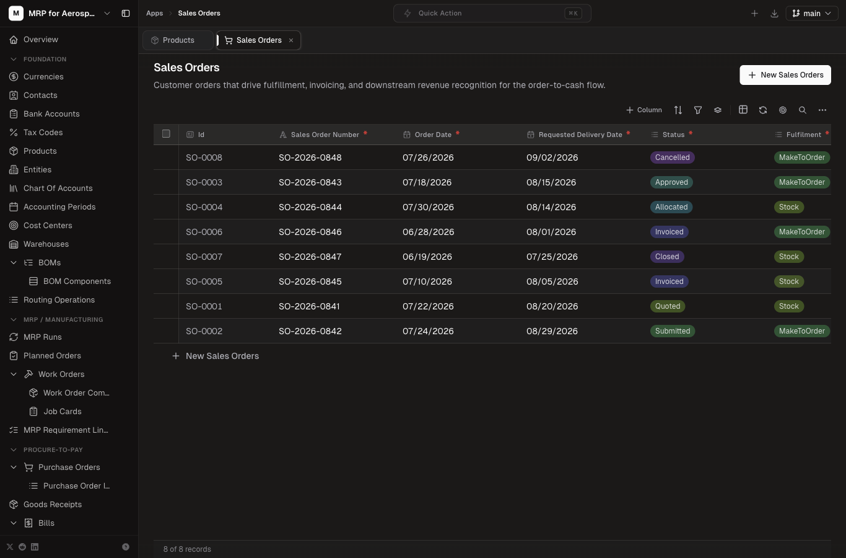Open the table view layout icon
The height and width of the screenshot is (558, 846).
point(743,110)
